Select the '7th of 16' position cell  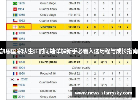(74, 9)
